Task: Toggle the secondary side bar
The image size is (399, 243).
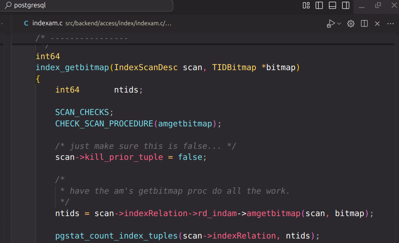Action: (x=346, y=5)
